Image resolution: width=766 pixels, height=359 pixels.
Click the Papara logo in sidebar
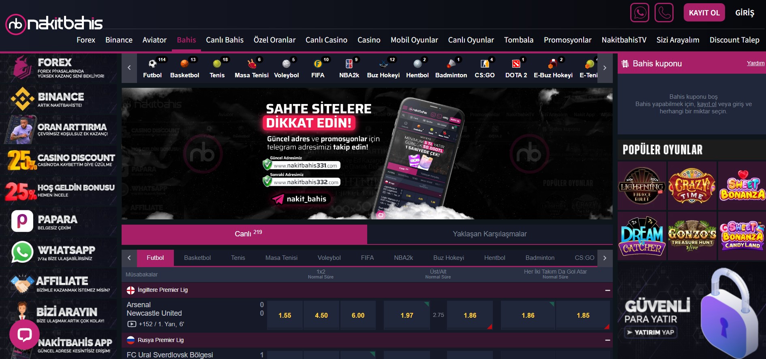(22, 221)
